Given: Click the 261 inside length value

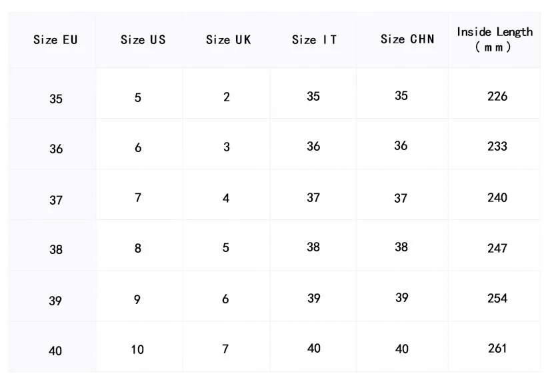Looking at the screenshot, I should pos(497,349).
